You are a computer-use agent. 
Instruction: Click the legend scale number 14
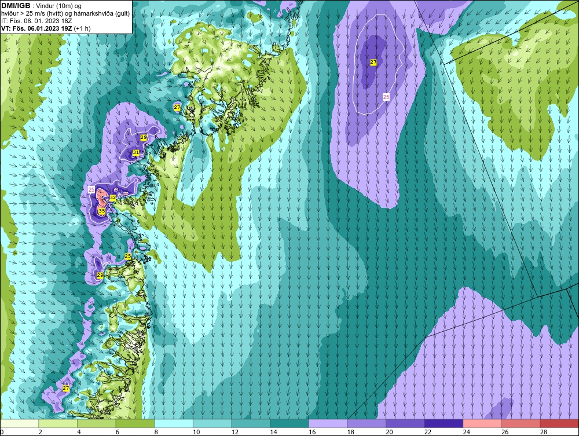(273, 432)
